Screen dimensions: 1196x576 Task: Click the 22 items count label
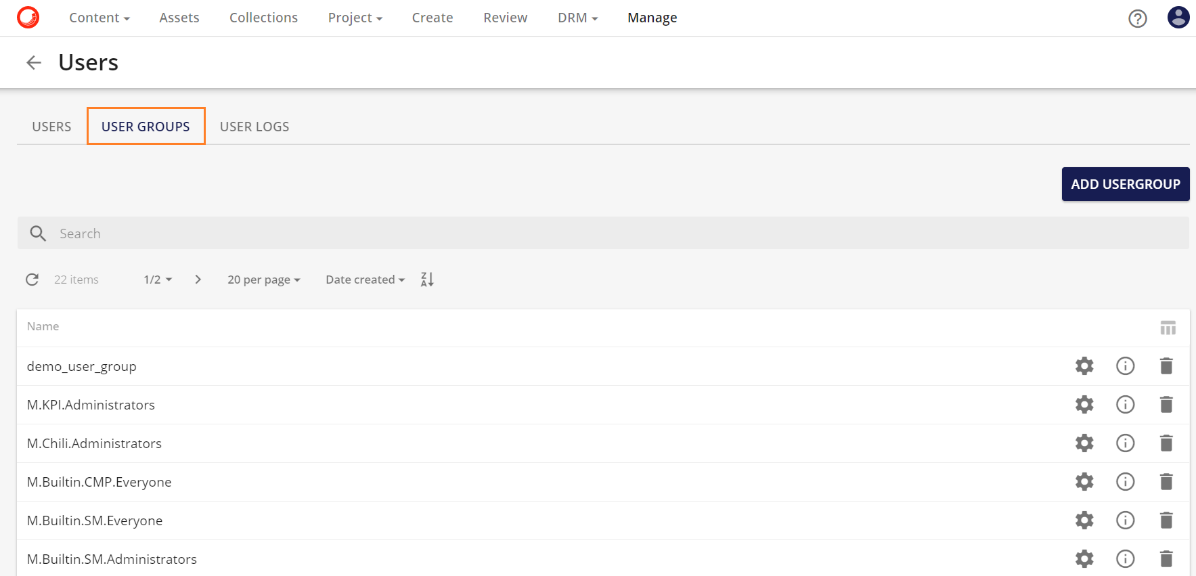click(76, 280)
